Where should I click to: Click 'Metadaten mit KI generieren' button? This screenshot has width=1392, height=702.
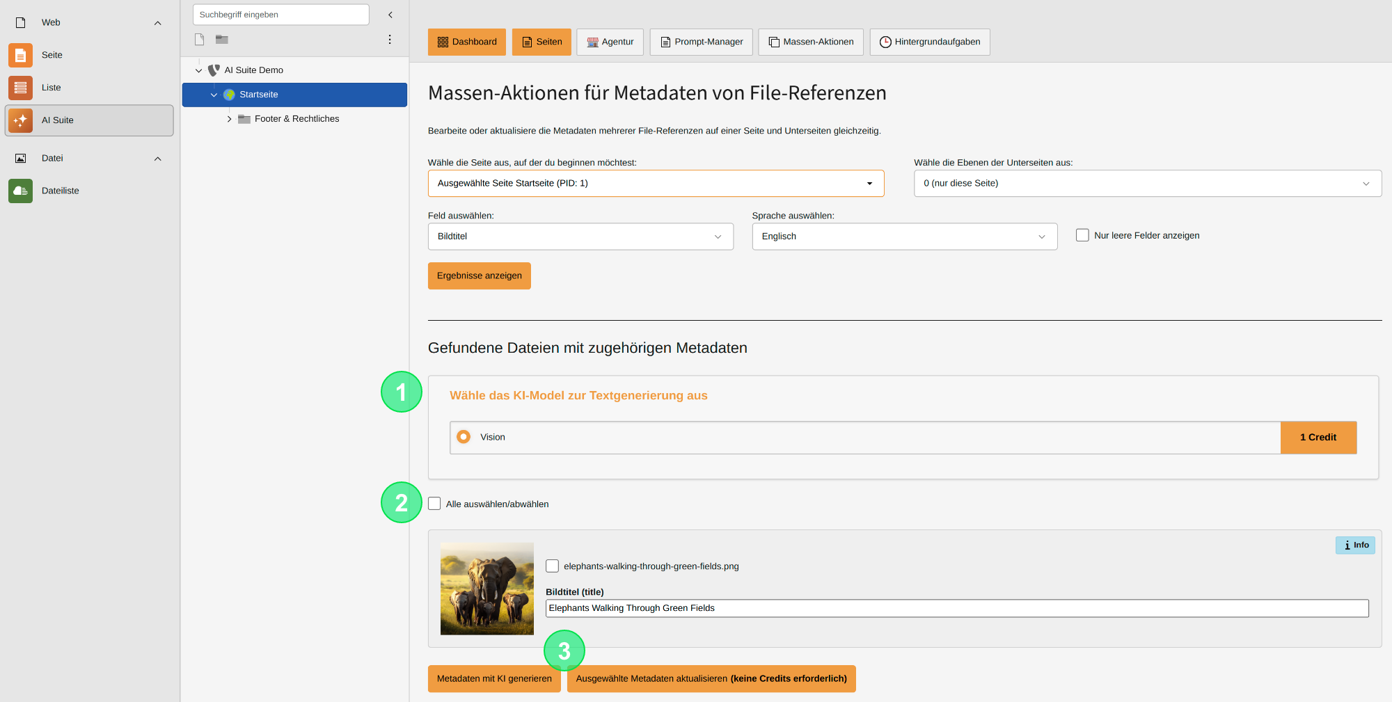coord(493,679)
